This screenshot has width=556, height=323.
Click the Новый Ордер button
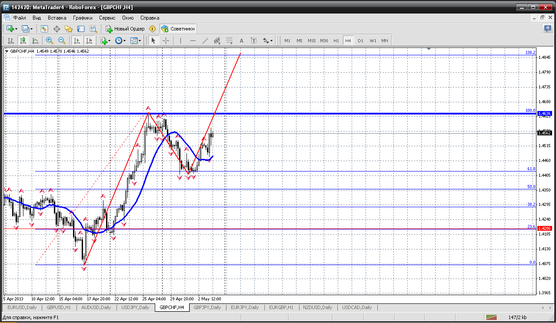click(125, 29)
